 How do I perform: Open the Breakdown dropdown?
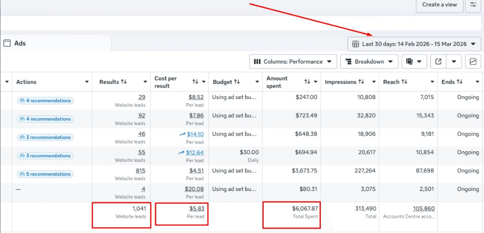[x=369, y=62]
